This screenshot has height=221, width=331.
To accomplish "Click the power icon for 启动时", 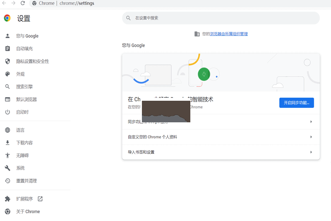I will pos(7,112).
